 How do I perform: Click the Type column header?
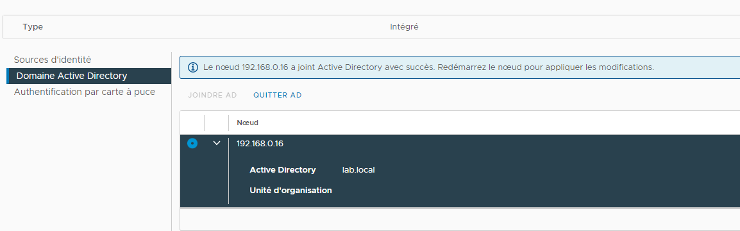[33, 27]
